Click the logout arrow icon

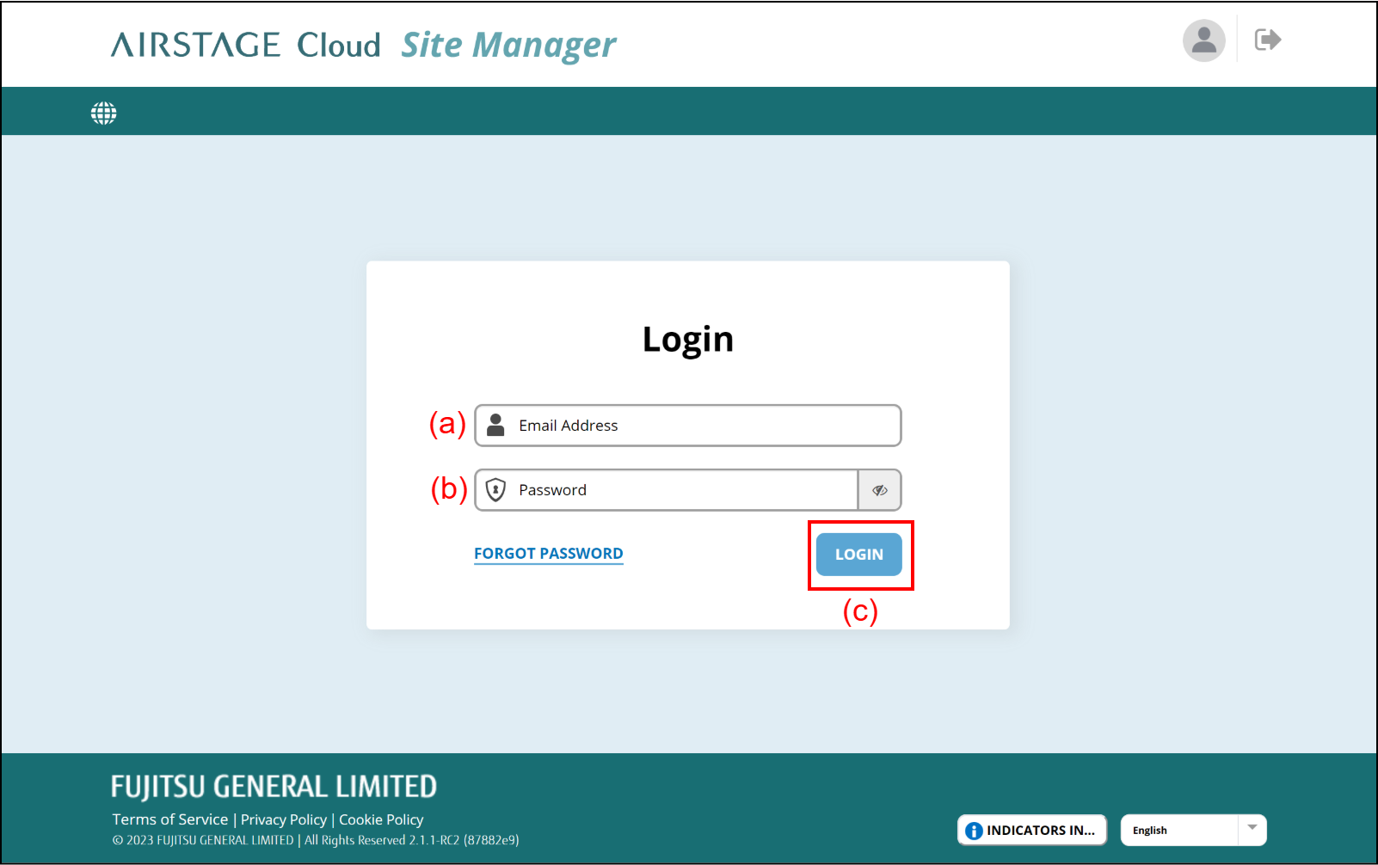(x=1267, y=40)
